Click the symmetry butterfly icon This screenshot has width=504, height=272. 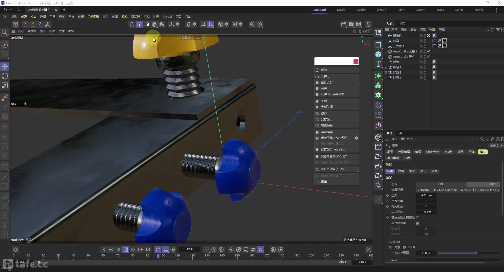(x=235, y=24)
